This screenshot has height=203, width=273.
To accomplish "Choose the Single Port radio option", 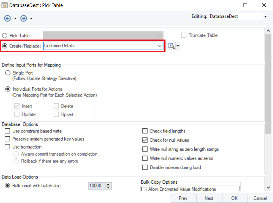I will tap(8, 73).
